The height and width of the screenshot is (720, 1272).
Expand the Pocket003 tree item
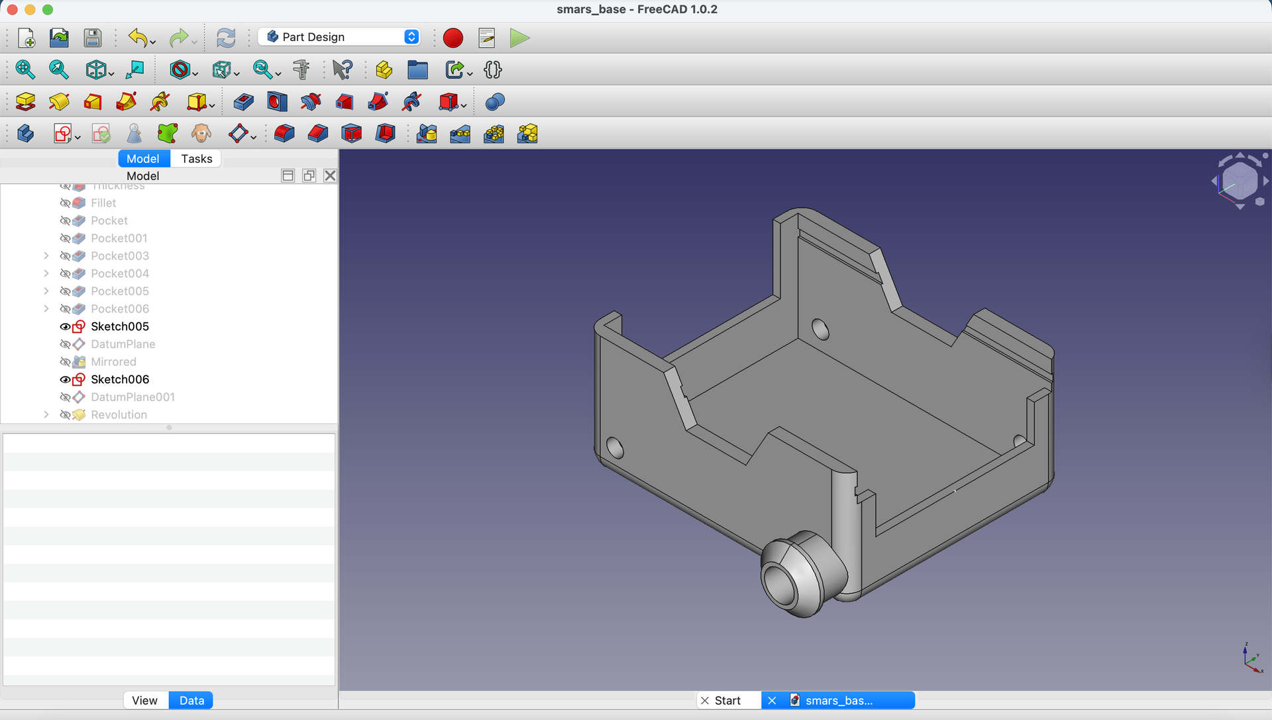(x=46, y=255)
